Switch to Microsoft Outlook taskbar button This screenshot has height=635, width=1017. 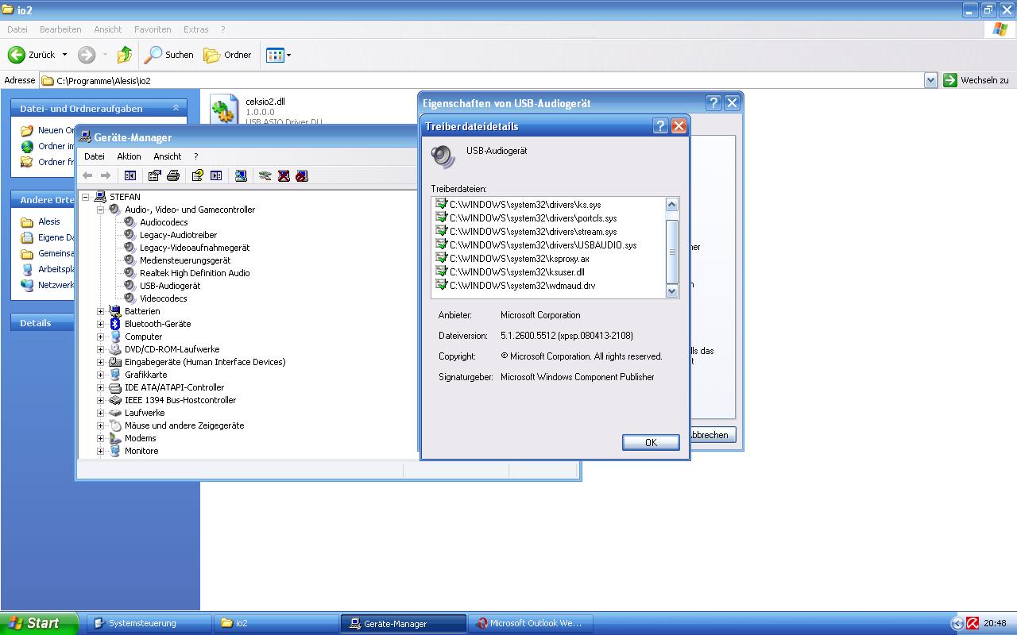click(x=531, y=623)
